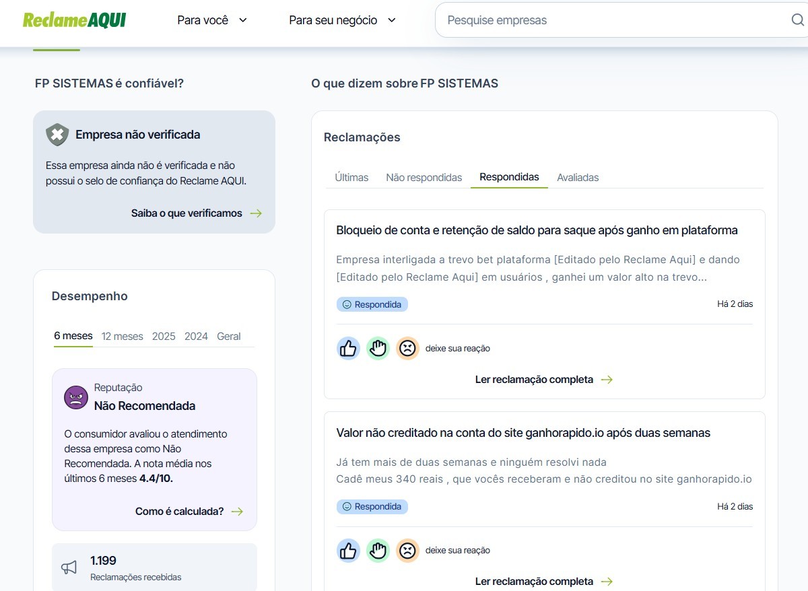Click the megaphone Reclamações recebidas icon
The image size is (808, 591).
coord(69,567)
